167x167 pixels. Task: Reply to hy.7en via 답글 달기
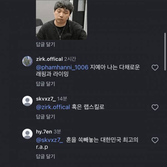pos(45,156)
